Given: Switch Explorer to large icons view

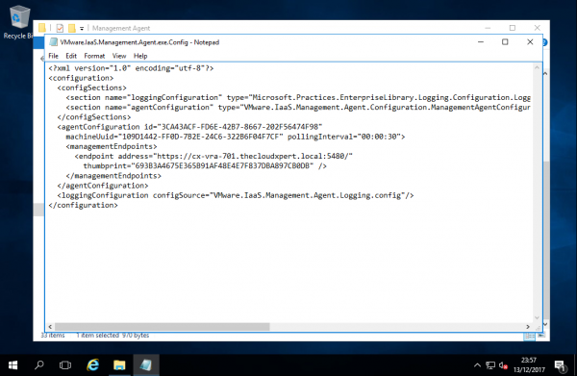Looking at the screenshot, I should (540, 336).
